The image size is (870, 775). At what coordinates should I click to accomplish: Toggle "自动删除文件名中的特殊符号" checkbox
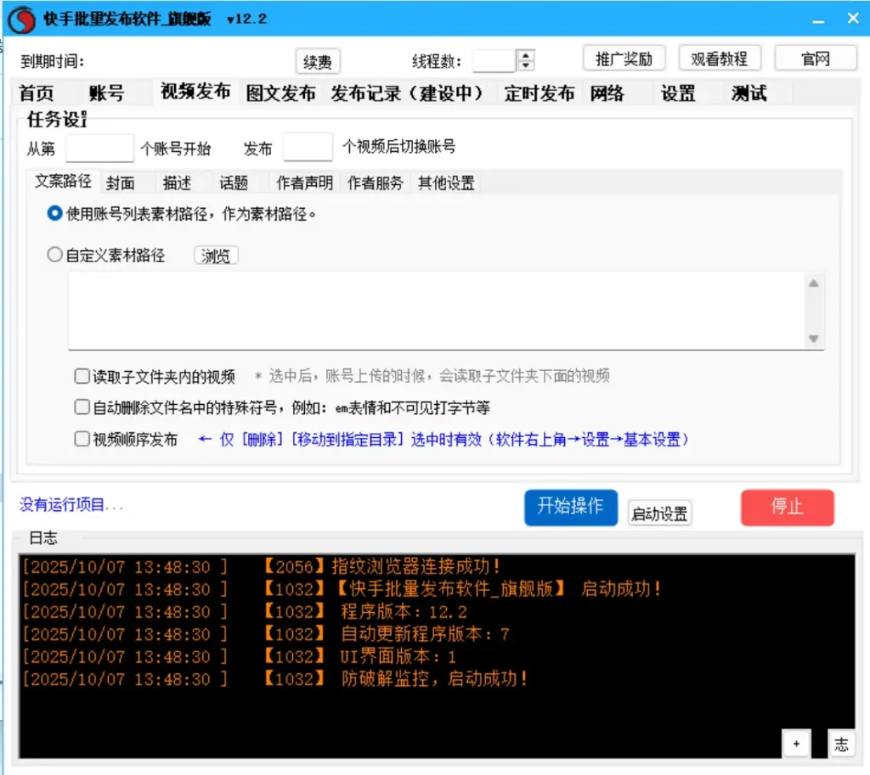[82, 407]
